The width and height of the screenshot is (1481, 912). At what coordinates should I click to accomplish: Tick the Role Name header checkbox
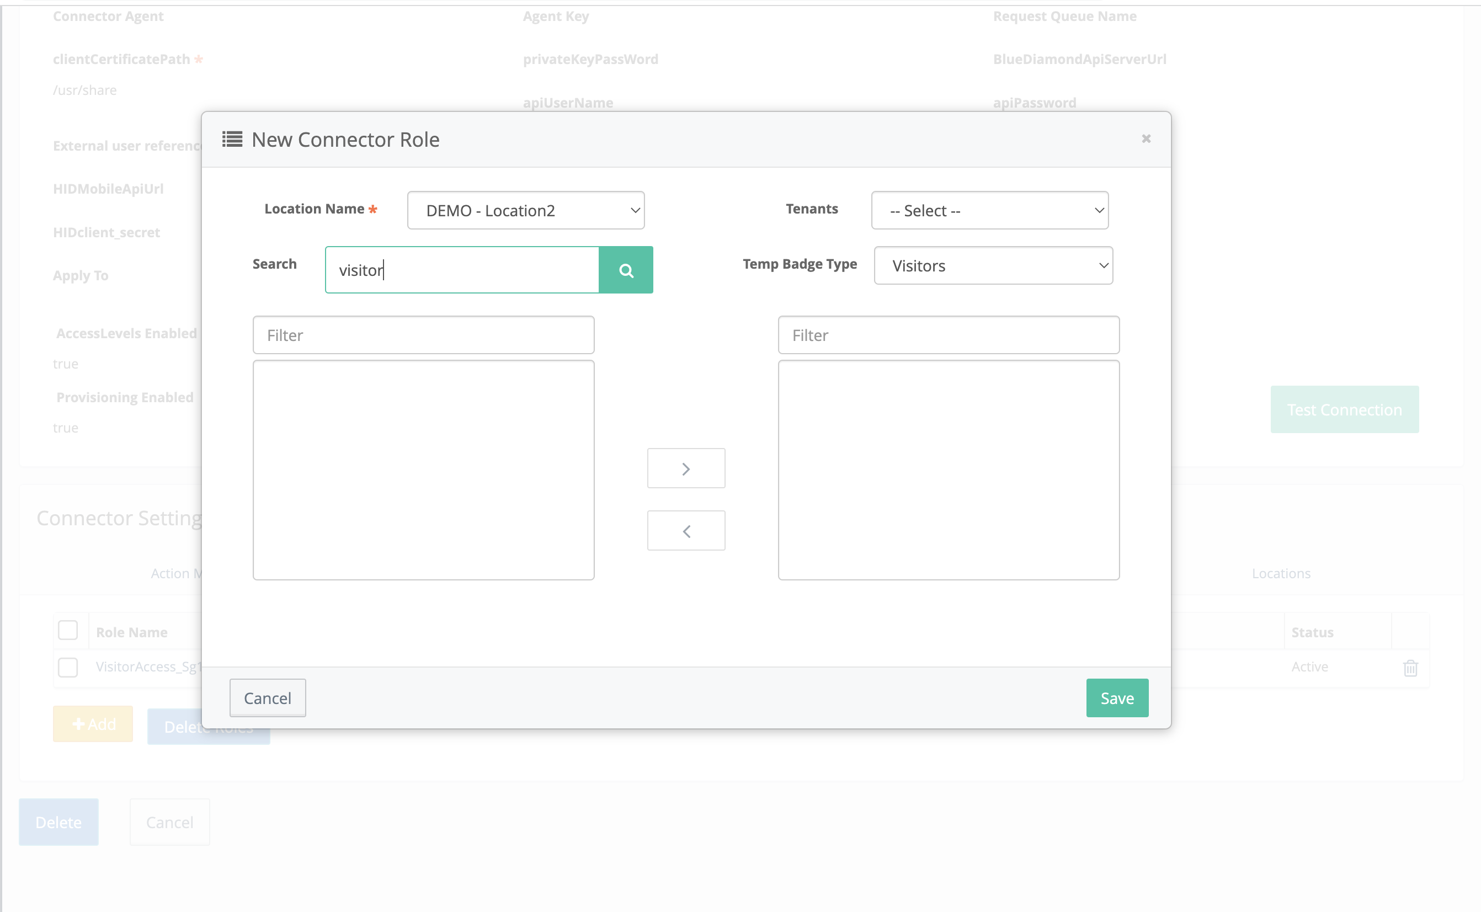pos(67,630)
